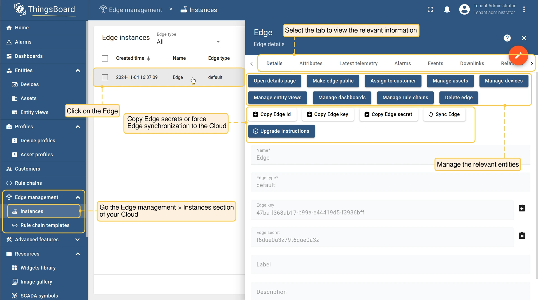This screenshot has width=538, height=300.
Task: Switch to the Latest telemetry tab
Action: pyautogui.click(x=358, y=63)
